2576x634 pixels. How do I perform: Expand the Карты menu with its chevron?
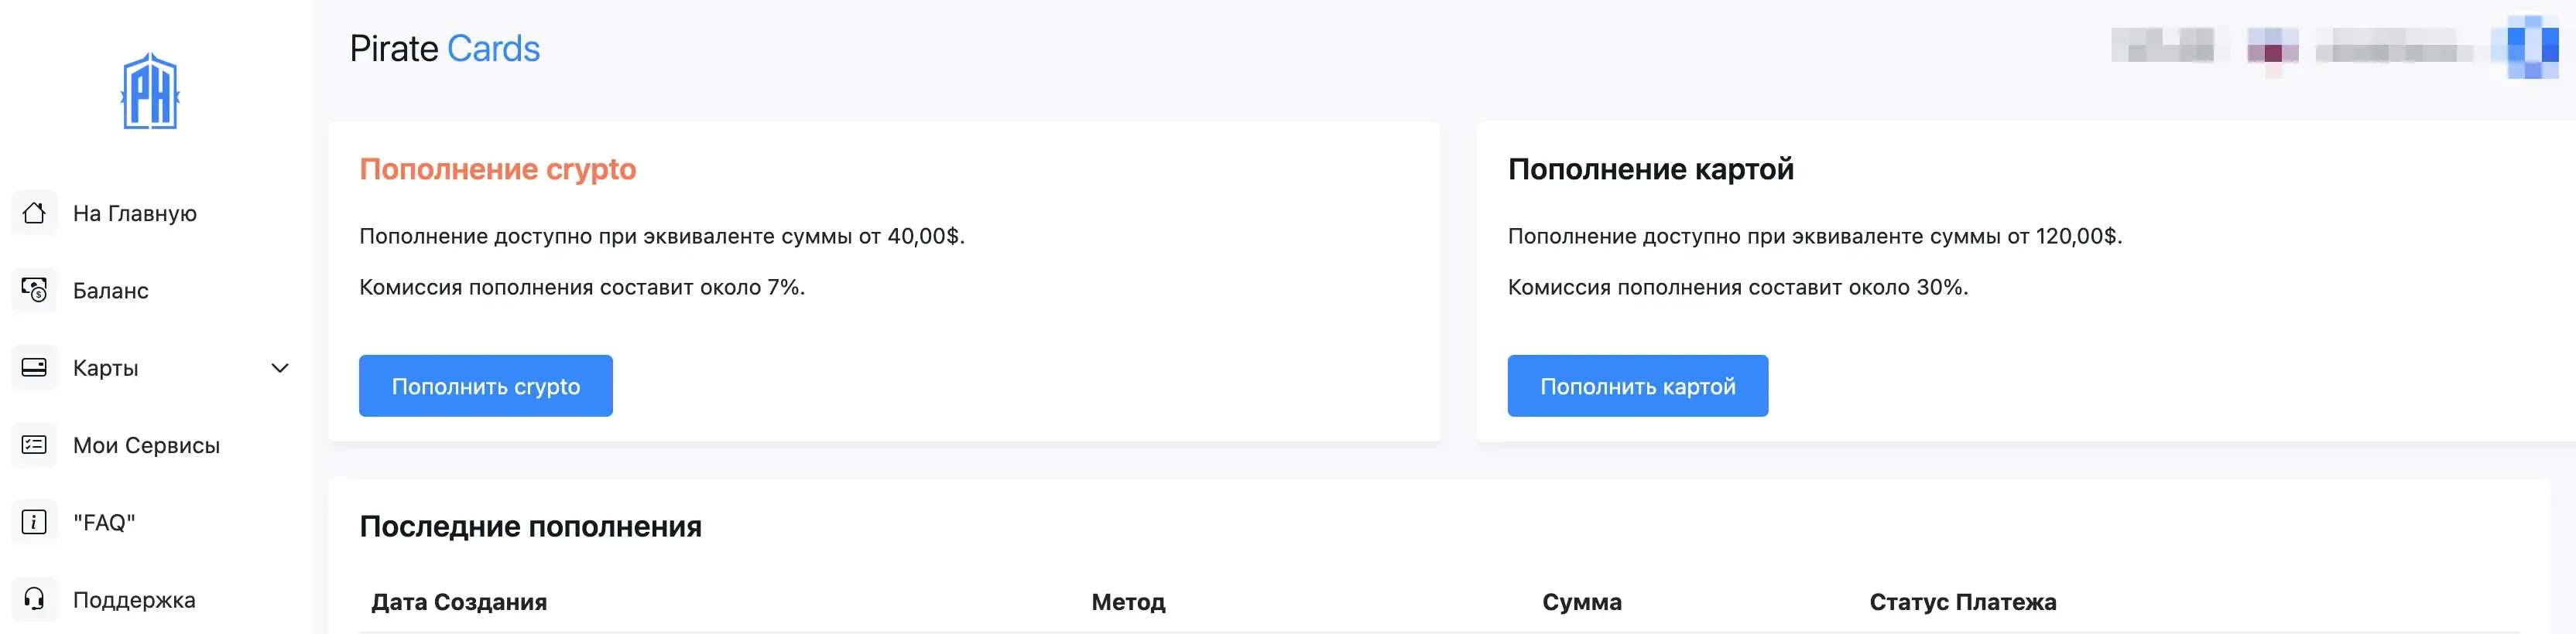[281, 367]
